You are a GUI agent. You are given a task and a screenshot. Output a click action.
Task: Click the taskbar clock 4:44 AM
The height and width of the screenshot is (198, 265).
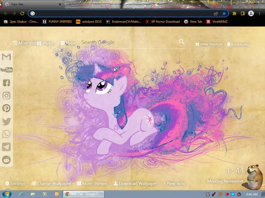click(252, 194)
